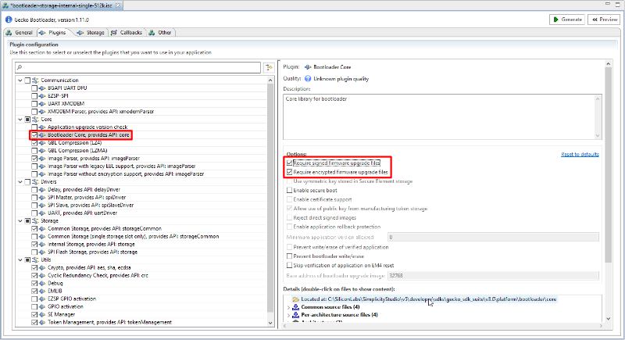Check Prevent bootloader write/erase option
Image resolution: width=625 pixels, height=340 pixels.
pyautogui.click(x=289, y=256)
